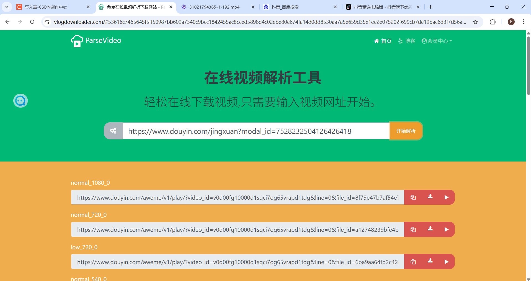The height and width of the screenshot is (281, 531).
Task: Open a new browser tab
Action: pyautogui.click(x=431, y=7)
